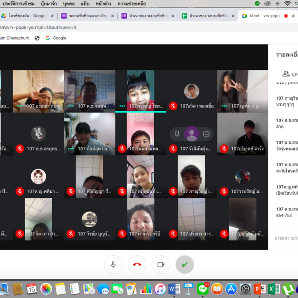Open the Google bookmark in bookmarks bar
Viewport: 298px width, 298px height.
[56, 38]
